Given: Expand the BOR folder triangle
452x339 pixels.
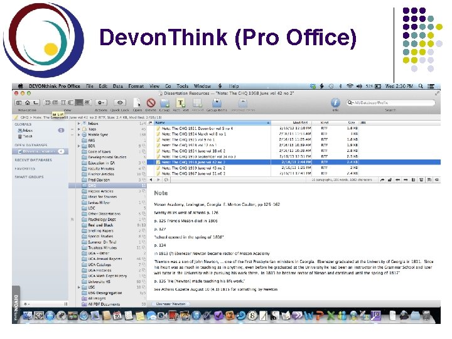Looking at the screenshot, I should coord(78,146).
